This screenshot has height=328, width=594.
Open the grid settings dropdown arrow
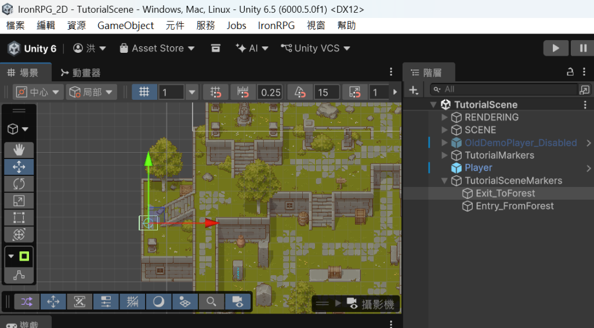192,92
